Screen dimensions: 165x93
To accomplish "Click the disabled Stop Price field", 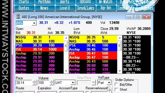I will (x=84, y=83).
